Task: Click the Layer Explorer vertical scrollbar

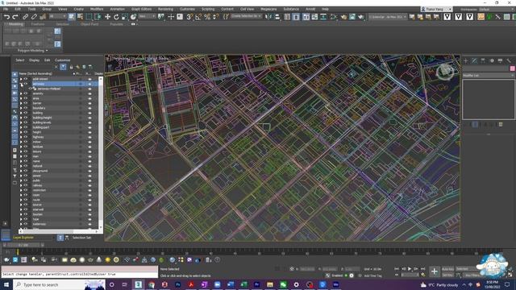Action: click(101, 152)
